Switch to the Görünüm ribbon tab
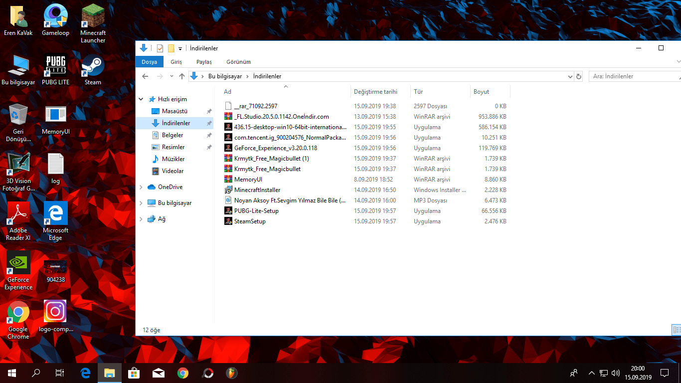Screen dimensions: 681x383 coord(238,62)
